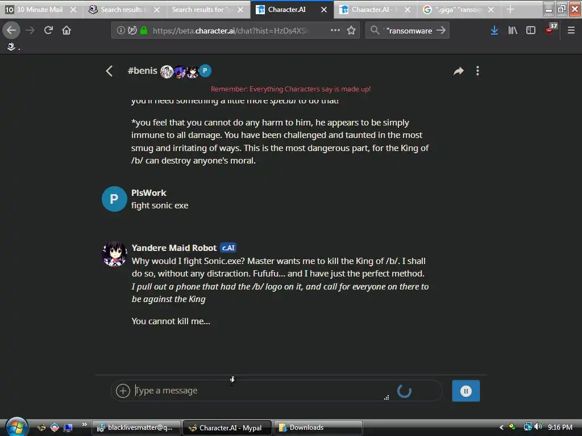Pause the room with blue pause button

[466, 391]
